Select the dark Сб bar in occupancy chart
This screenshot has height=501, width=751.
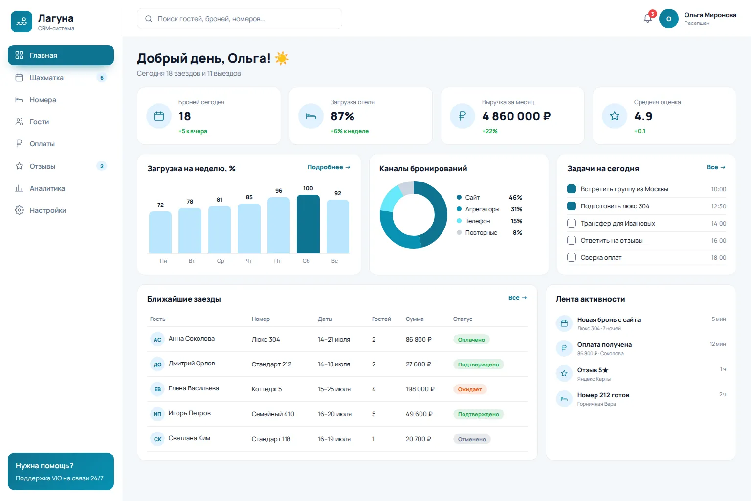(308, 224)
